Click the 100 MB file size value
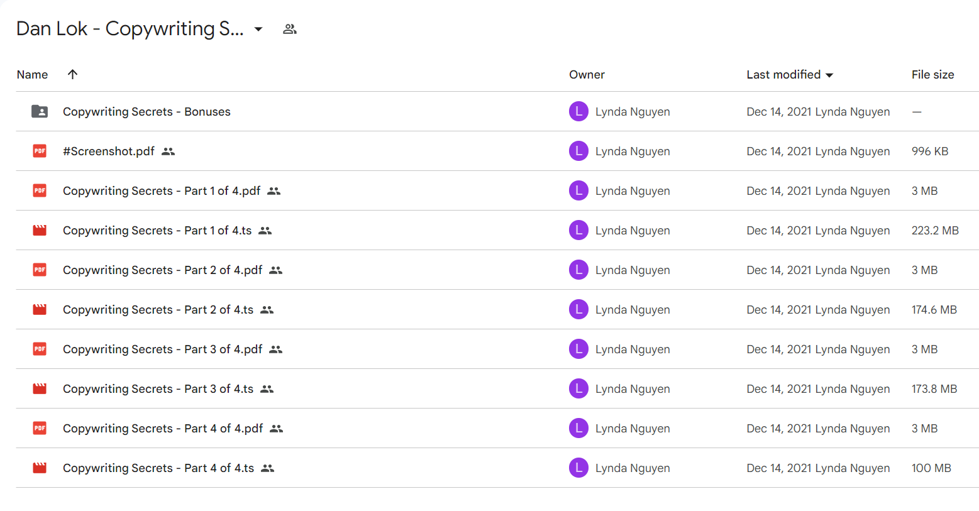Viewport: 979px width, 511px height. 931,468
